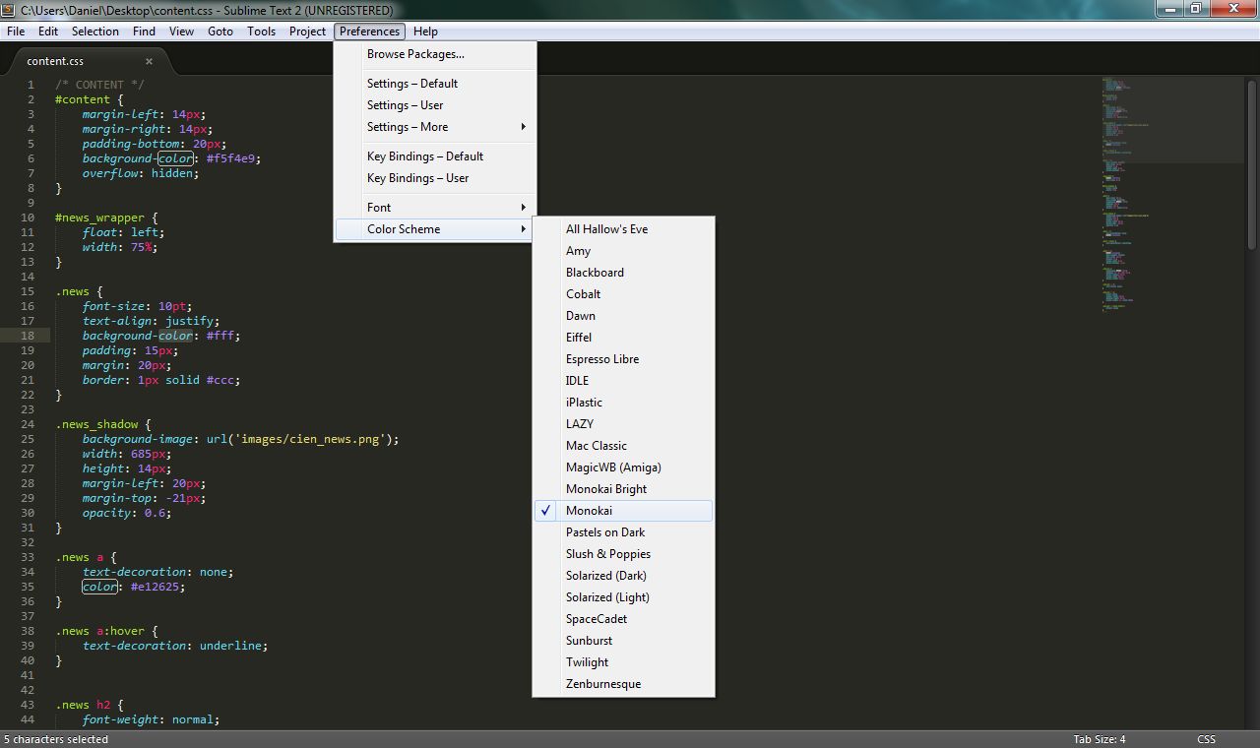Choose All Hallow's Eve color scheme
1260x748 pixels.
click(623, 229)
